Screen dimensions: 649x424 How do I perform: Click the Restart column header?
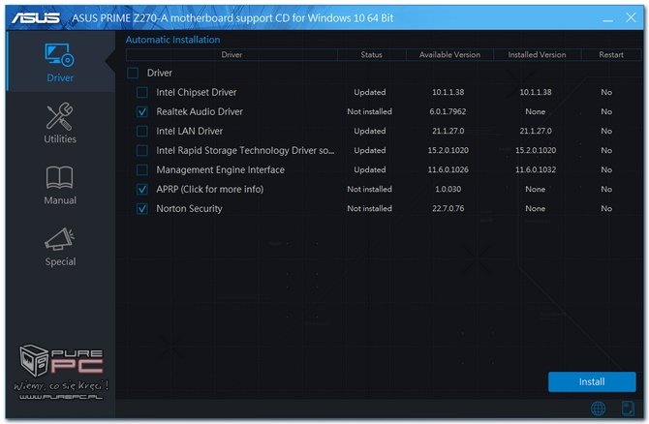pyautogui.click(x=611, y=54)
